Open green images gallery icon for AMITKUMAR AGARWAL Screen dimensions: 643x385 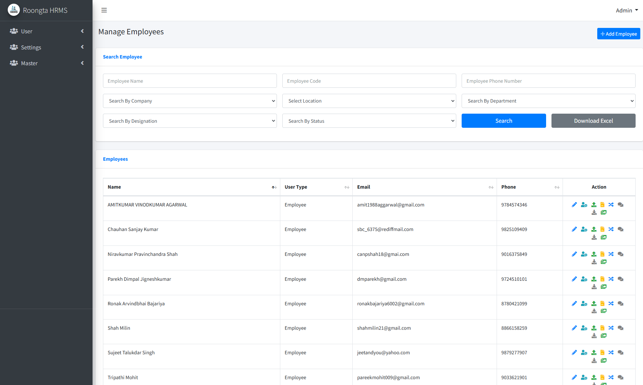tap(604, 213)
